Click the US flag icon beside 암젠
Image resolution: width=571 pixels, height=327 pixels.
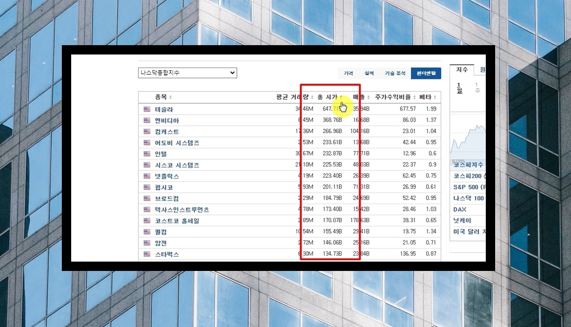tap(147, 243)
